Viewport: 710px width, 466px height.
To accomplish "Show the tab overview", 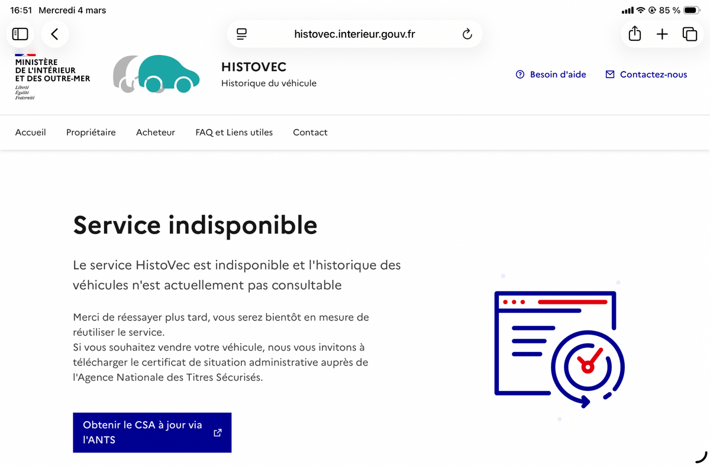I will pos(689,34).
